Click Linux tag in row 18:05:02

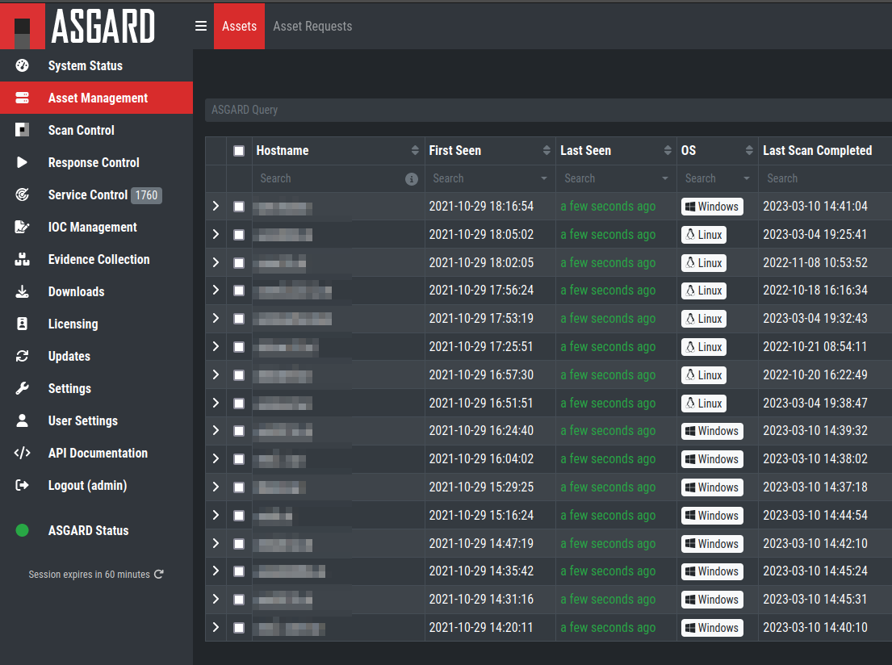(704, 234)
